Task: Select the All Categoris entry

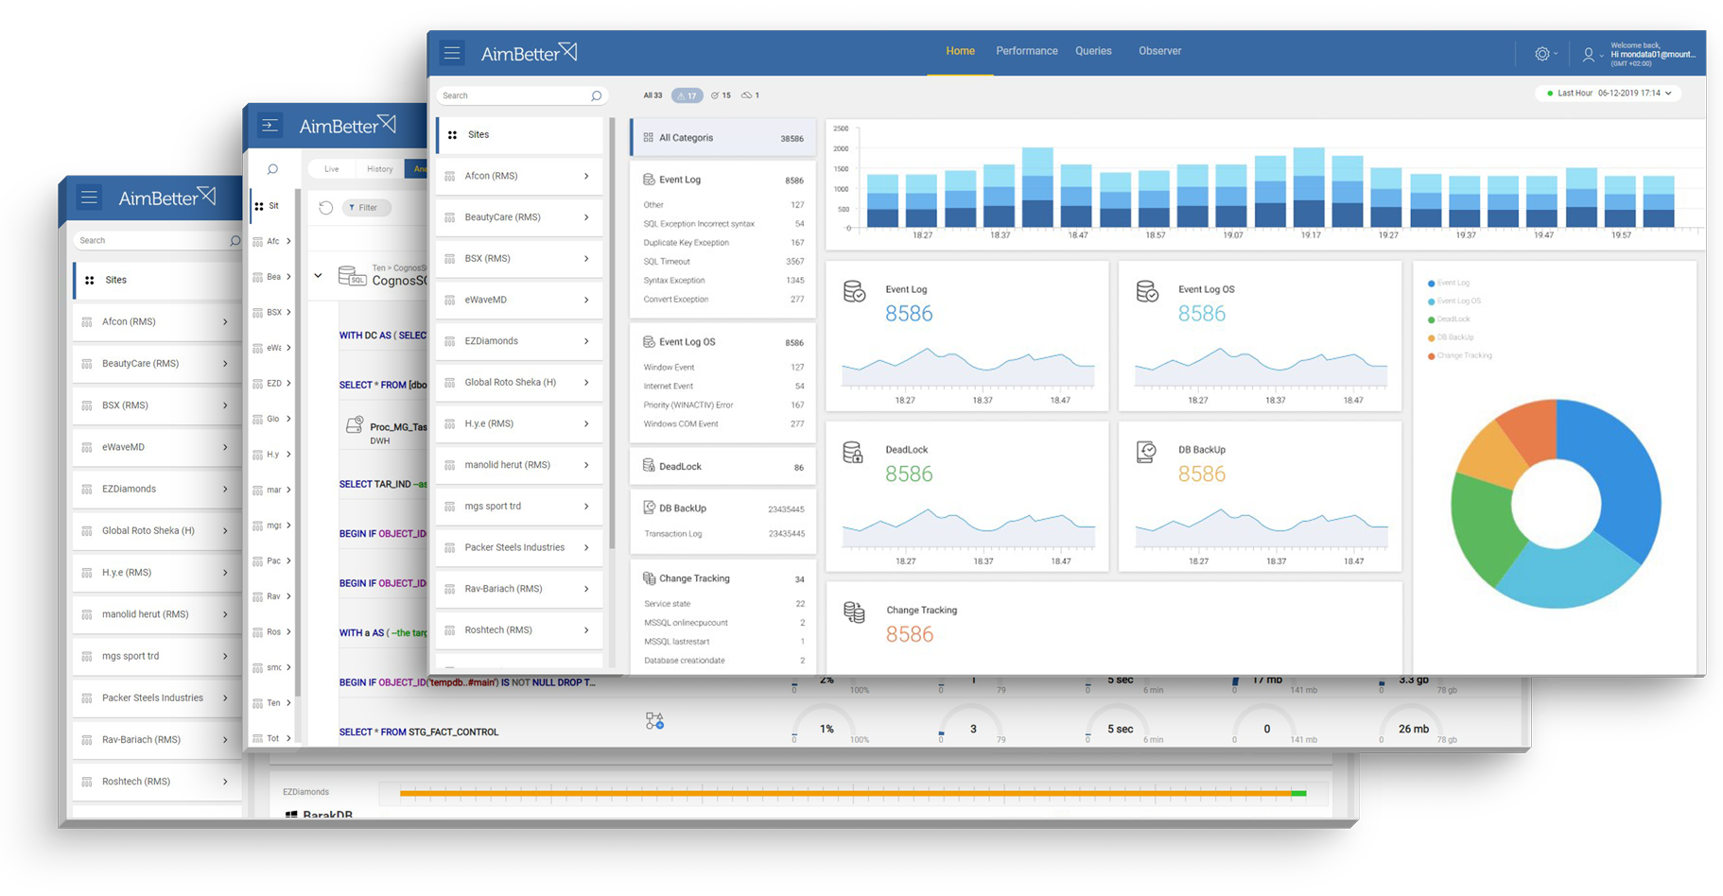Action: tap(722, 137)
